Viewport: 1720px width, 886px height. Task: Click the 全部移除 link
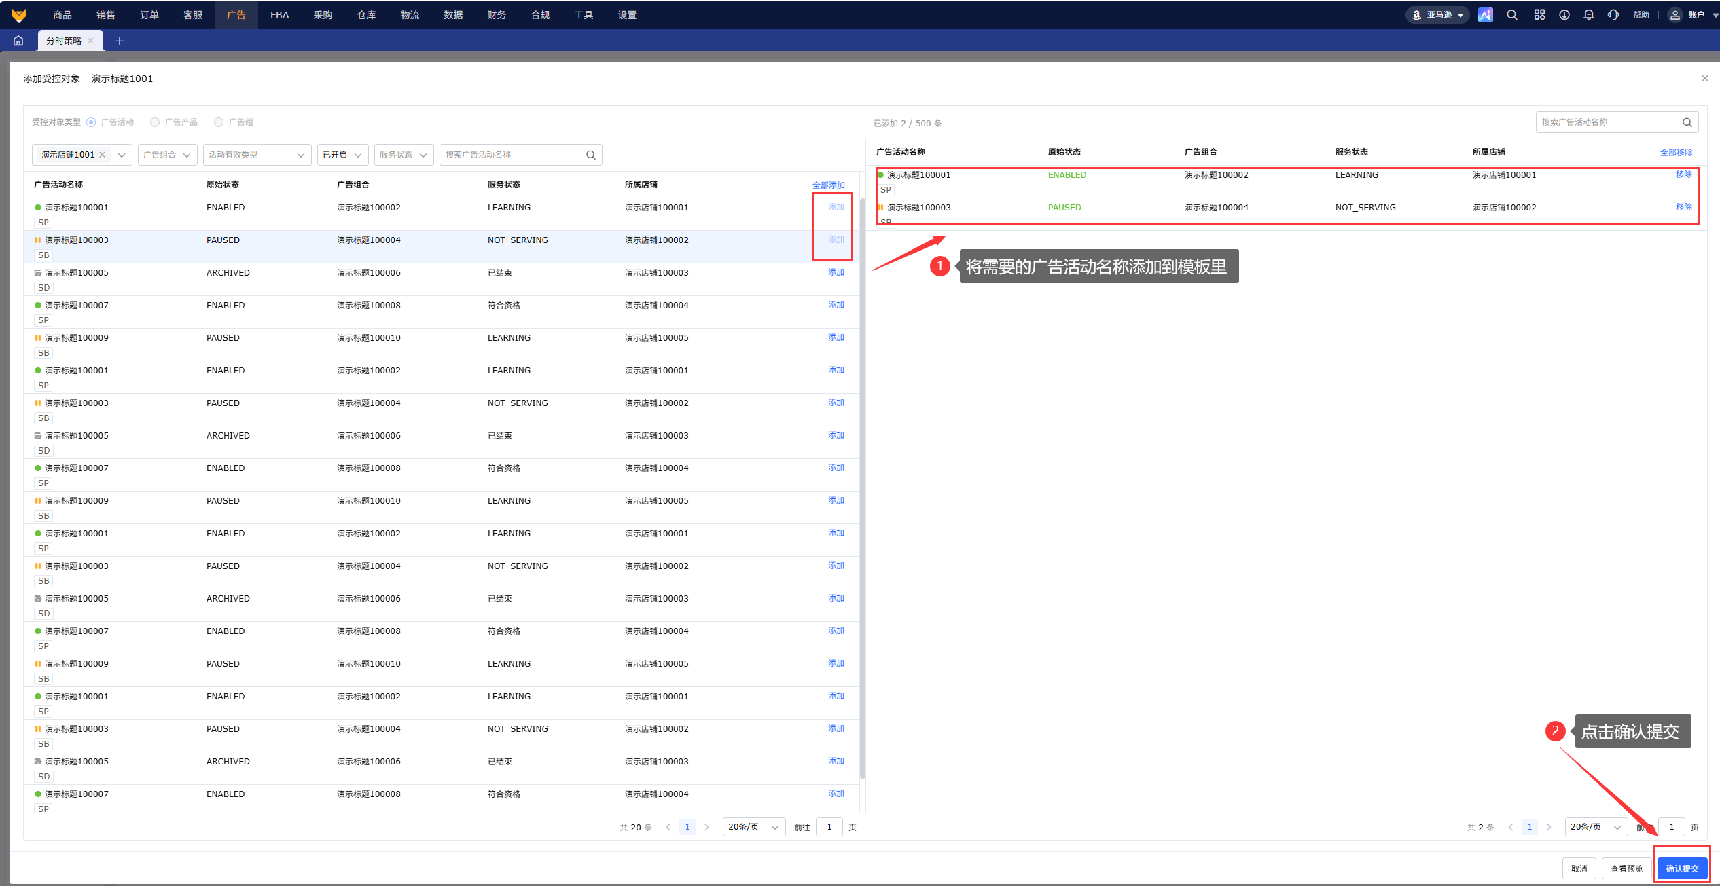click(x=1677, y=152)
